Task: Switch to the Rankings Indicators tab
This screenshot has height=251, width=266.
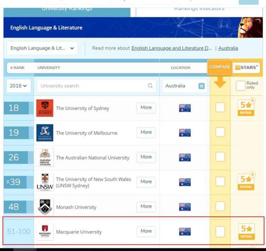Action: (x=199, y=12)
